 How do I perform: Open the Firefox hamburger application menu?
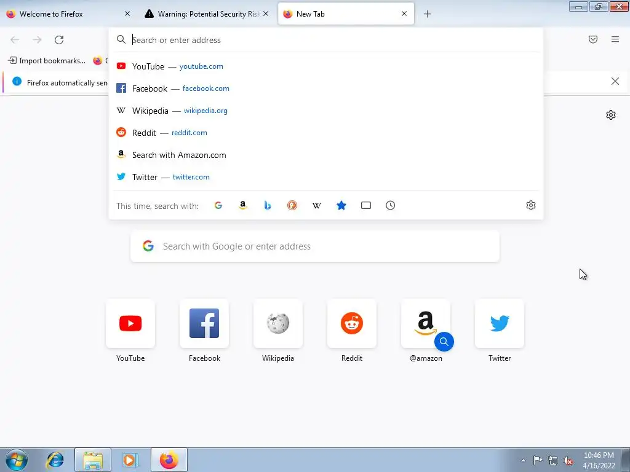coord(615,39)
